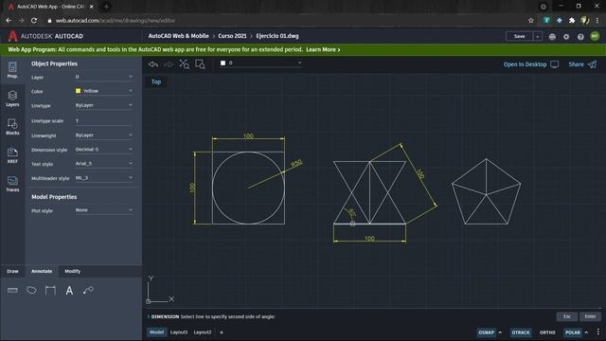This screenshot has height=341, width=606.
Task: Edit the Linetype scale input field
Action: pos(104,120)
